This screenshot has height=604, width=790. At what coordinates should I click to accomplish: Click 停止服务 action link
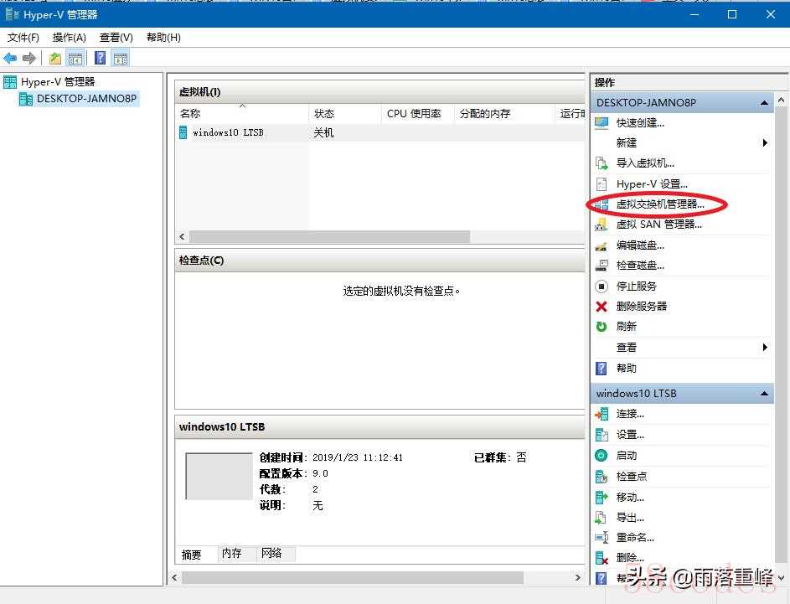click(x=637, y=287)
